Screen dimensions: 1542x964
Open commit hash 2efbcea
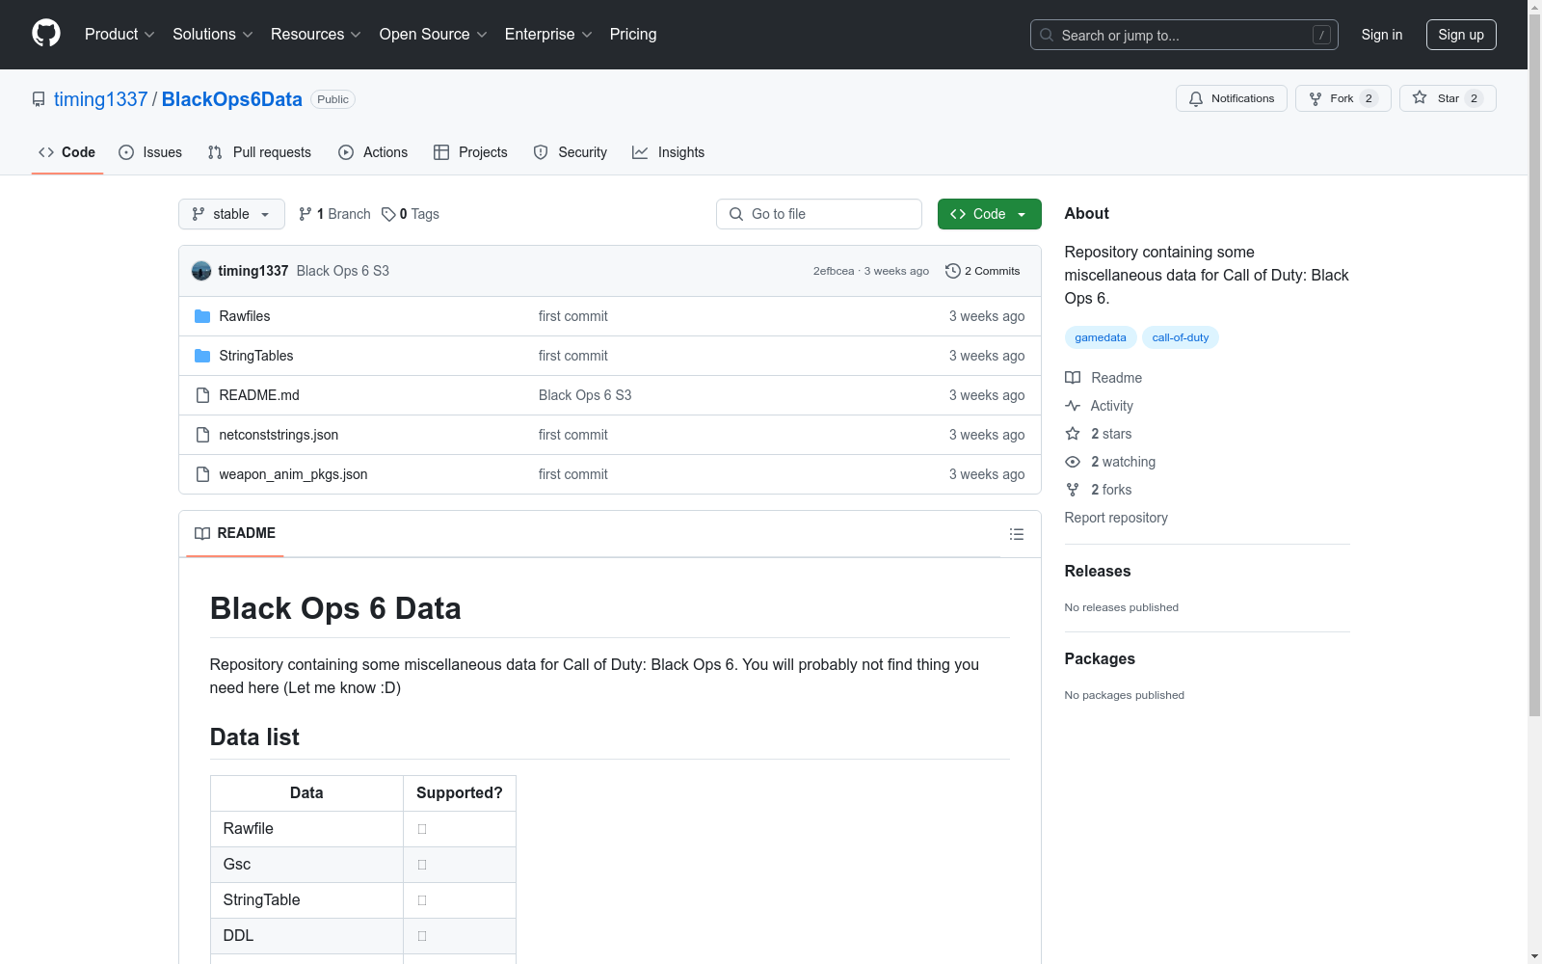tap(834, 271)
